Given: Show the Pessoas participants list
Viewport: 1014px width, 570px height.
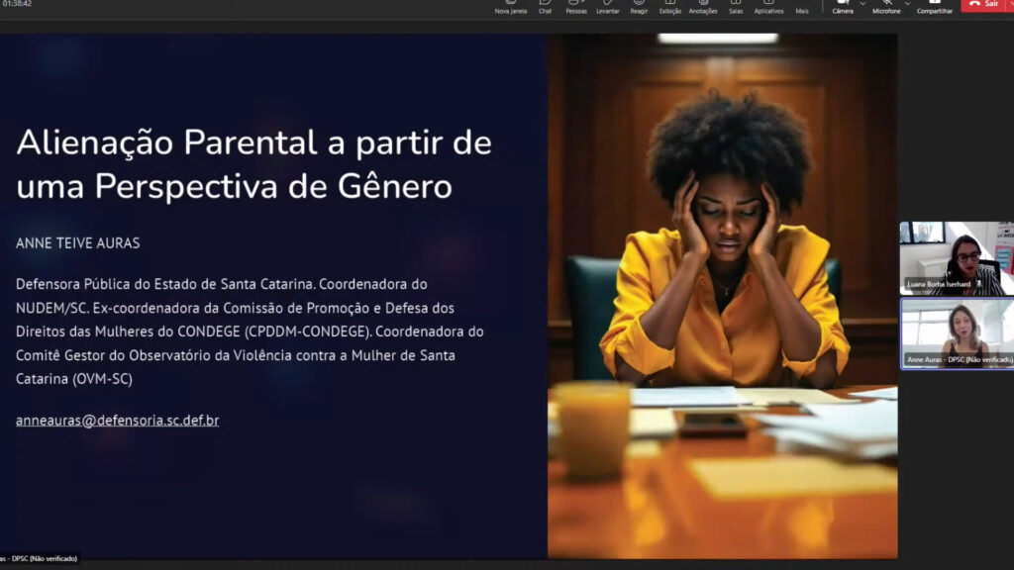Looking at the screenshot, I should pos(575,6).
